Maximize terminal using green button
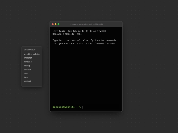The width and height of the screenshot is (178, 133). point(58,24)
